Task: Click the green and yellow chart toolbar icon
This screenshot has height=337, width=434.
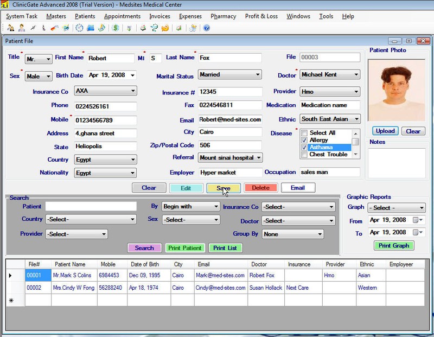Action: click(101, 28)
